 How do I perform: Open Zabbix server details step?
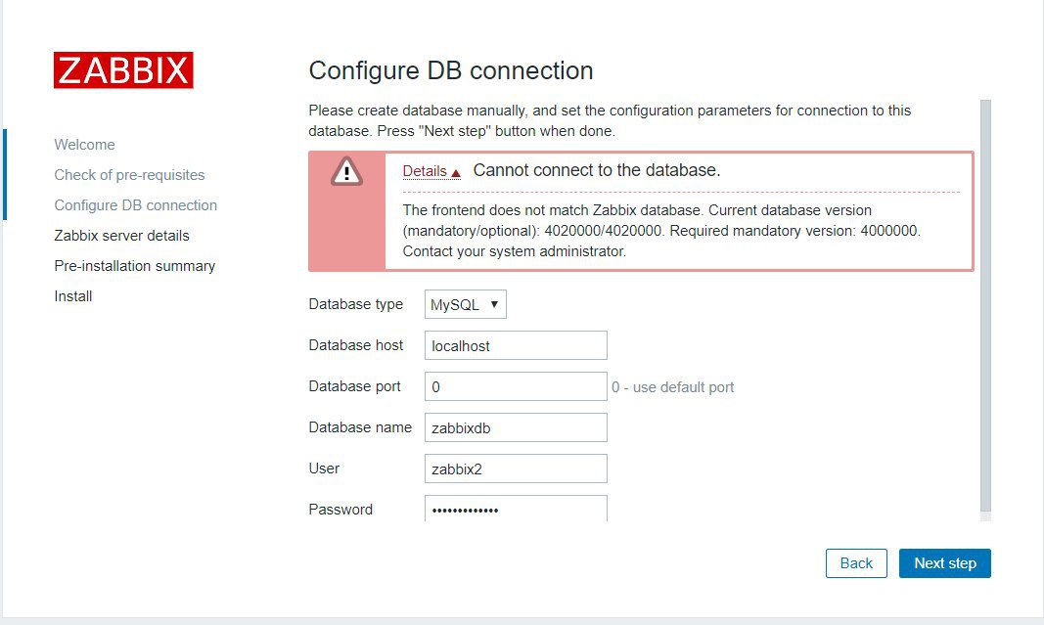(122, 236)
